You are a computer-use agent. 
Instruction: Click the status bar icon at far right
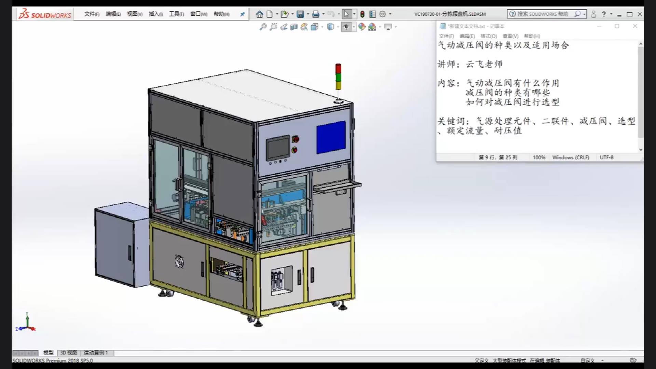click(633, 360)
